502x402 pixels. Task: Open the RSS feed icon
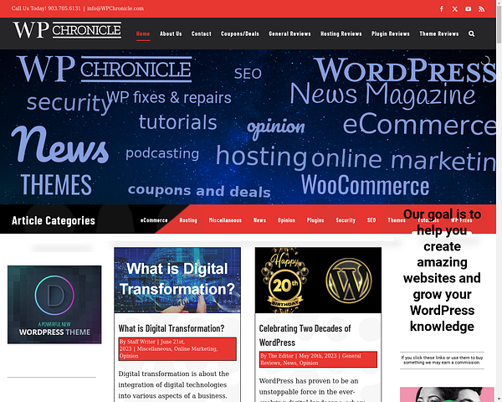(x=481, y=8)
